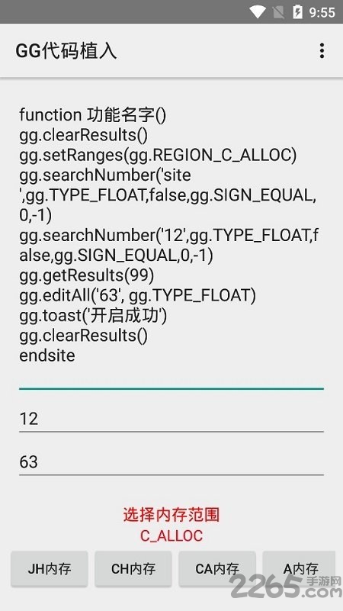Viewport: 343px width, 611px height.
Task: Select the CA内存 memory range button
Action: point(217,569)
